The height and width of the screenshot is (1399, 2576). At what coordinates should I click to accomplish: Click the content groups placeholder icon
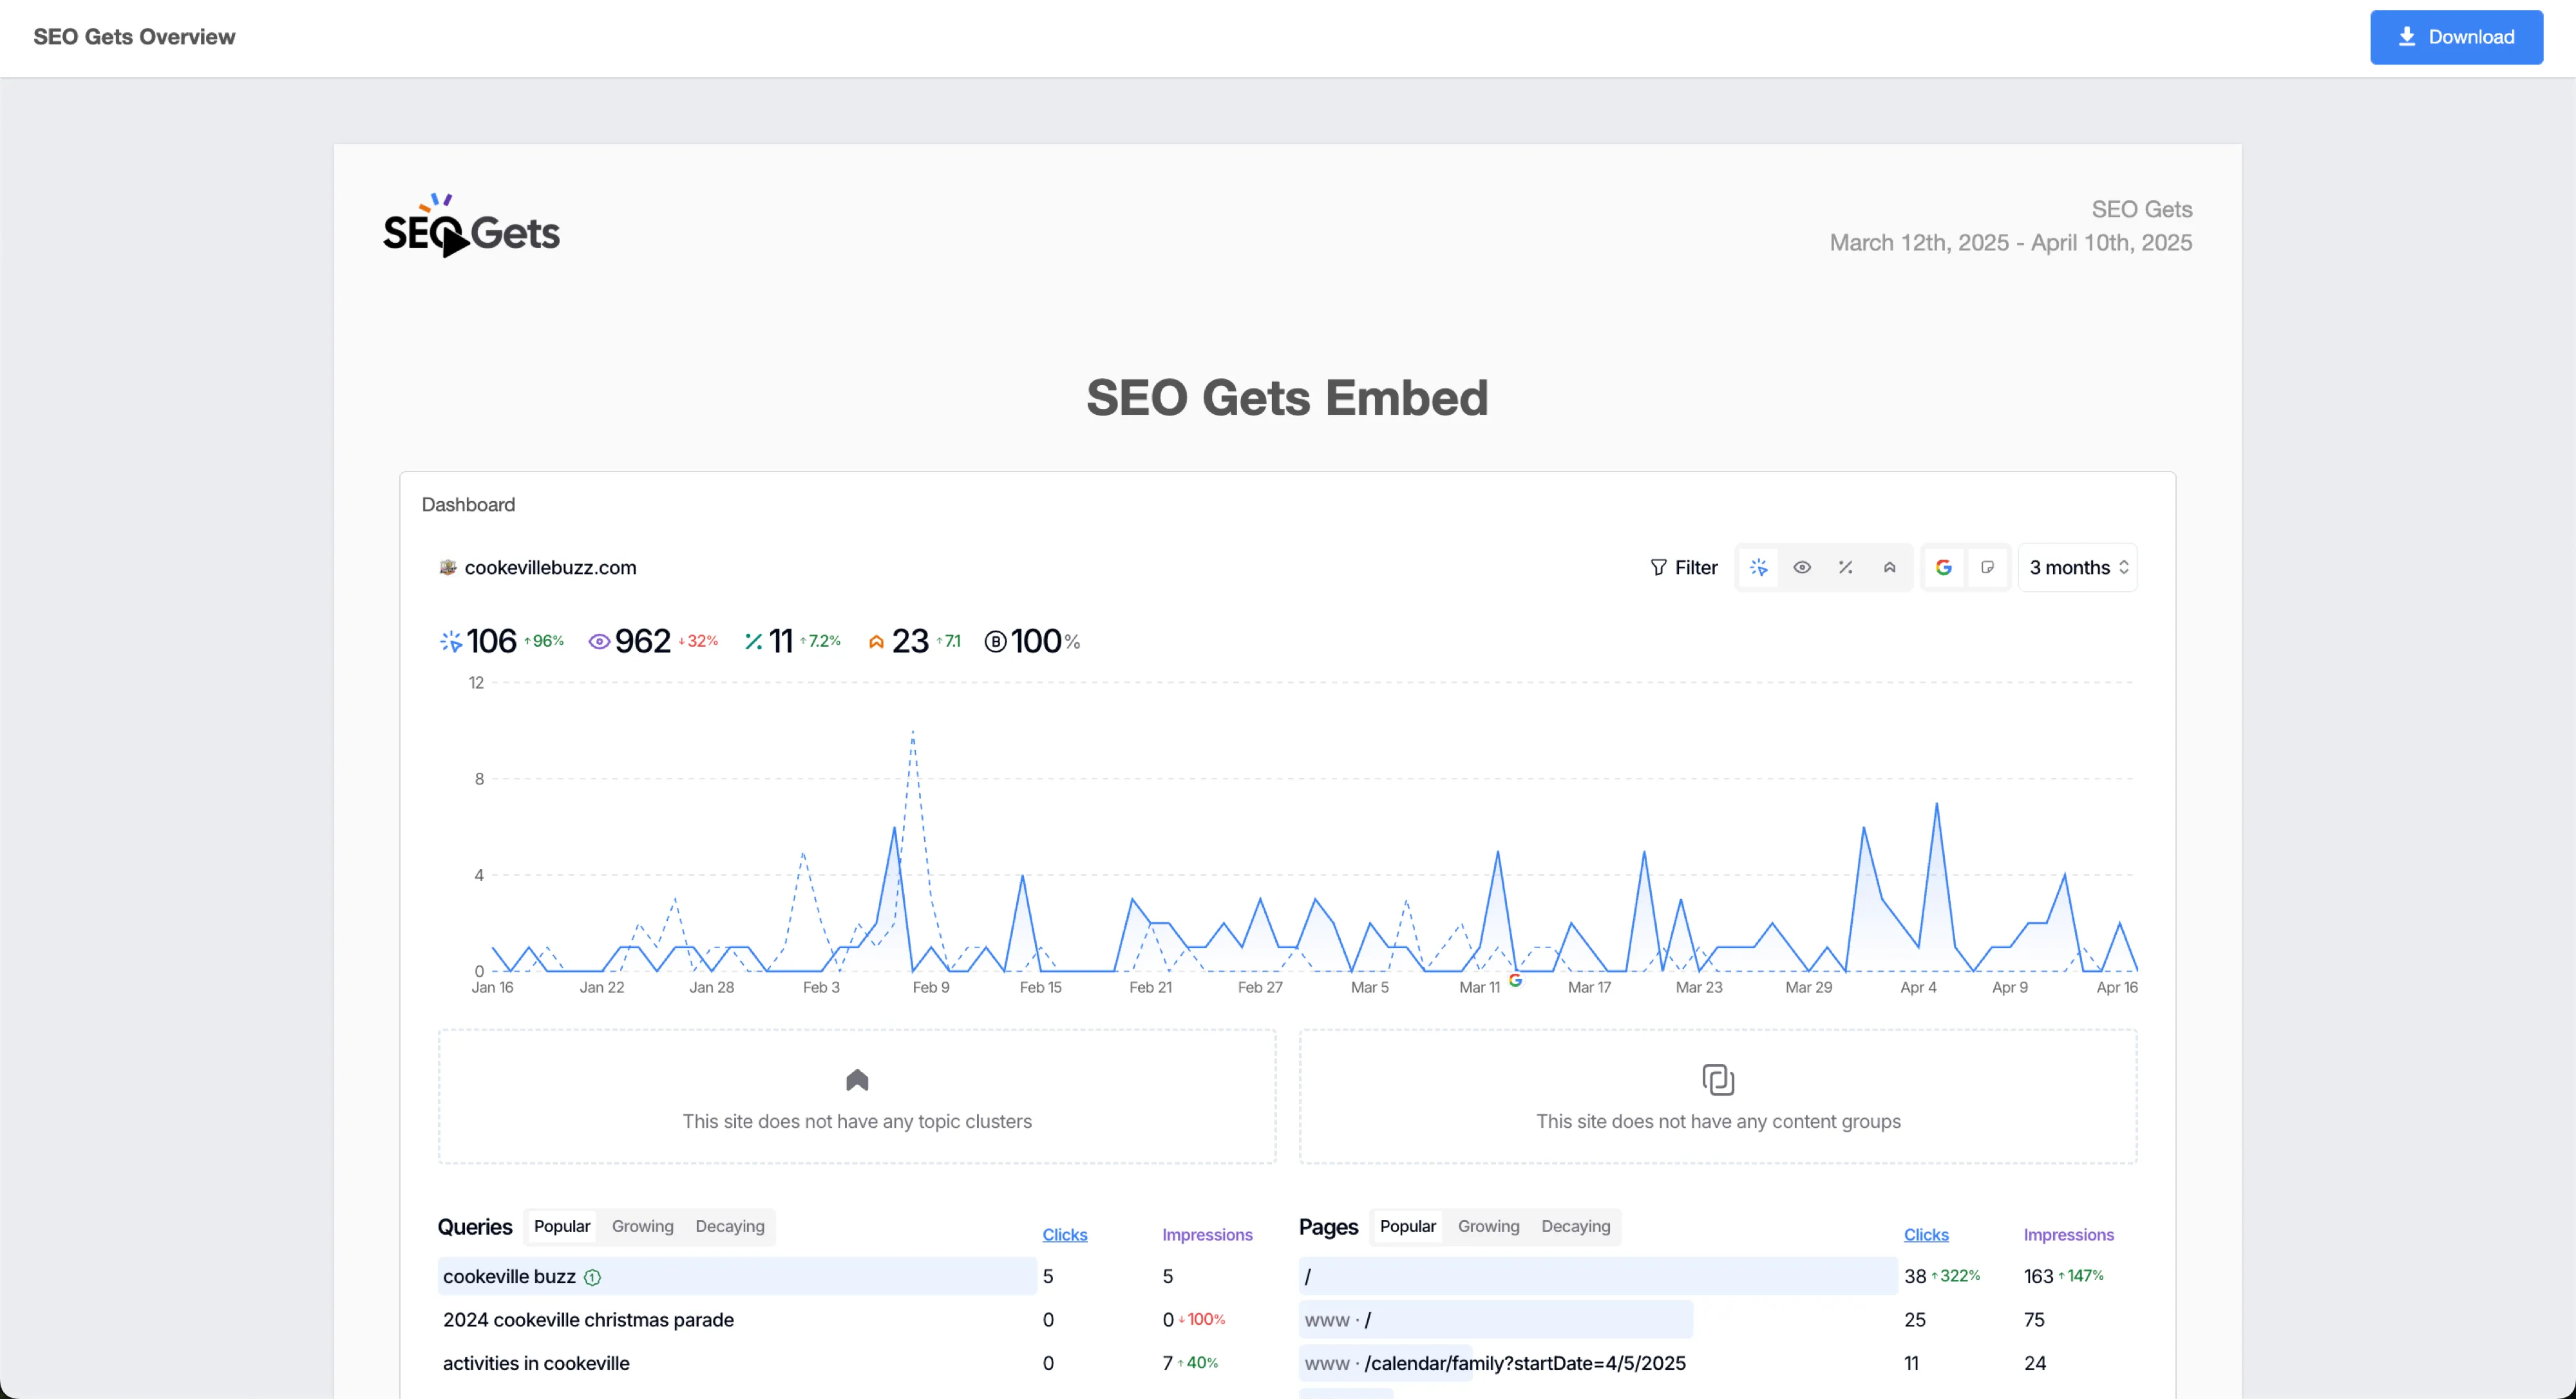[1718, 1080]
